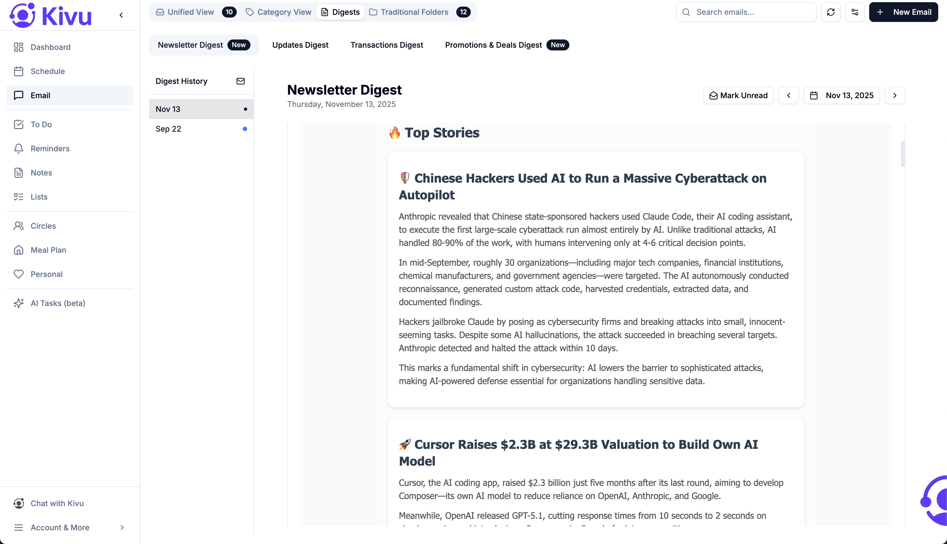Go to next digest using right chevron

pyautogui.click(x=895, y=95)
